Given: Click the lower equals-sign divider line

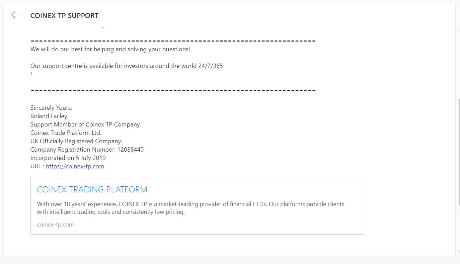Looking at the screenshot, I should 173,91.
